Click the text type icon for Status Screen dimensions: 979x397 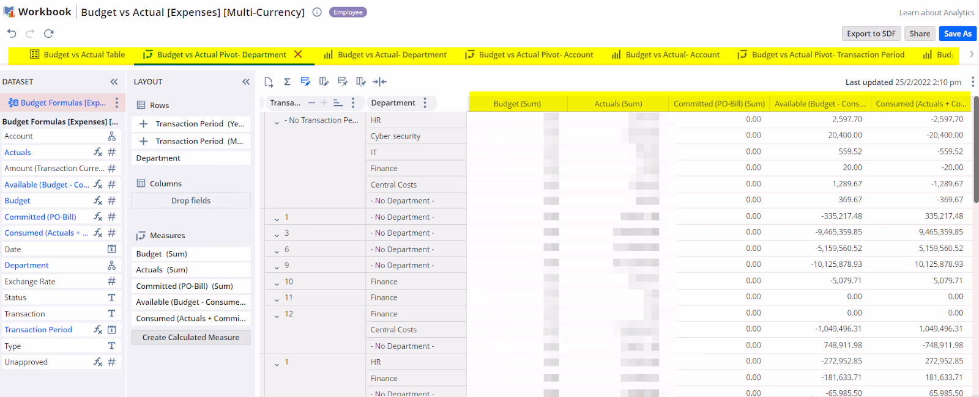click(111, 297)
